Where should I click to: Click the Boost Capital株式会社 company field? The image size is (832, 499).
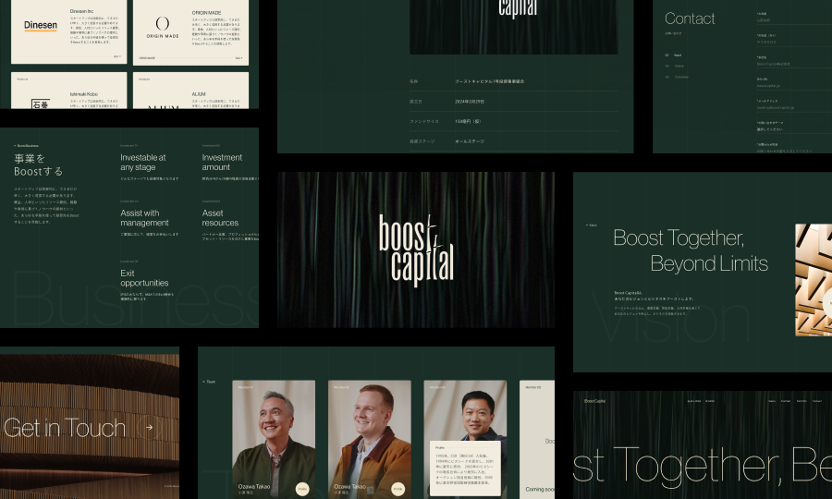794,64
